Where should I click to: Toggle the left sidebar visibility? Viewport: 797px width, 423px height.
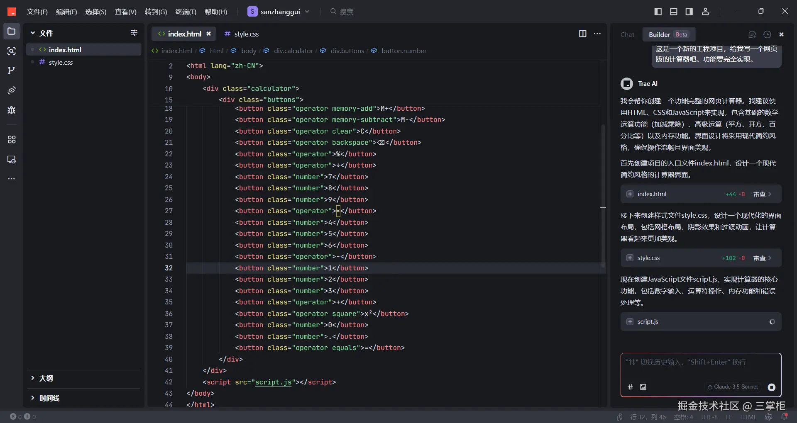(x=658, y=12)
